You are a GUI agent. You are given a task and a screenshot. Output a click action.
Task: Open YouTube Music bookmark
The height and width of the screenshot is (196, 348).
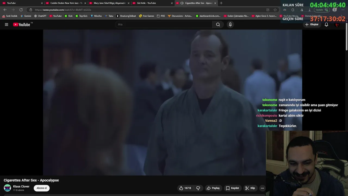pos(289,16)
